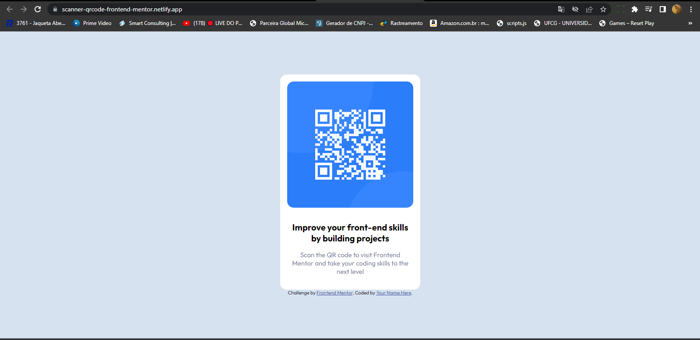This screenshot has height=340, width=700.
Task: Open the Extensions puzzle menu
Action: click(635, 9)
